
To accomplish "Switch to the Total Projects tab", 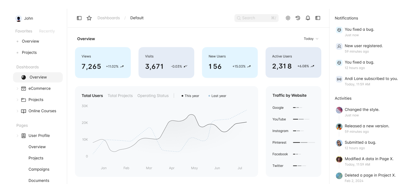I will tap(120, 96).
